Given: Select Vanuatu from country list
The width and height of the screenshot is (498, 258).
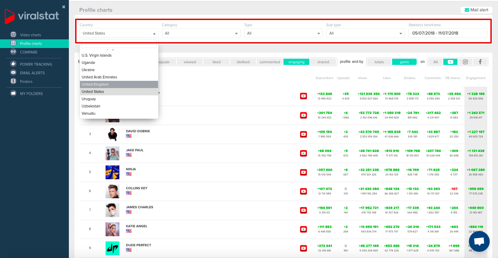Looking at the screenshot, I should (x=119, y=113).
